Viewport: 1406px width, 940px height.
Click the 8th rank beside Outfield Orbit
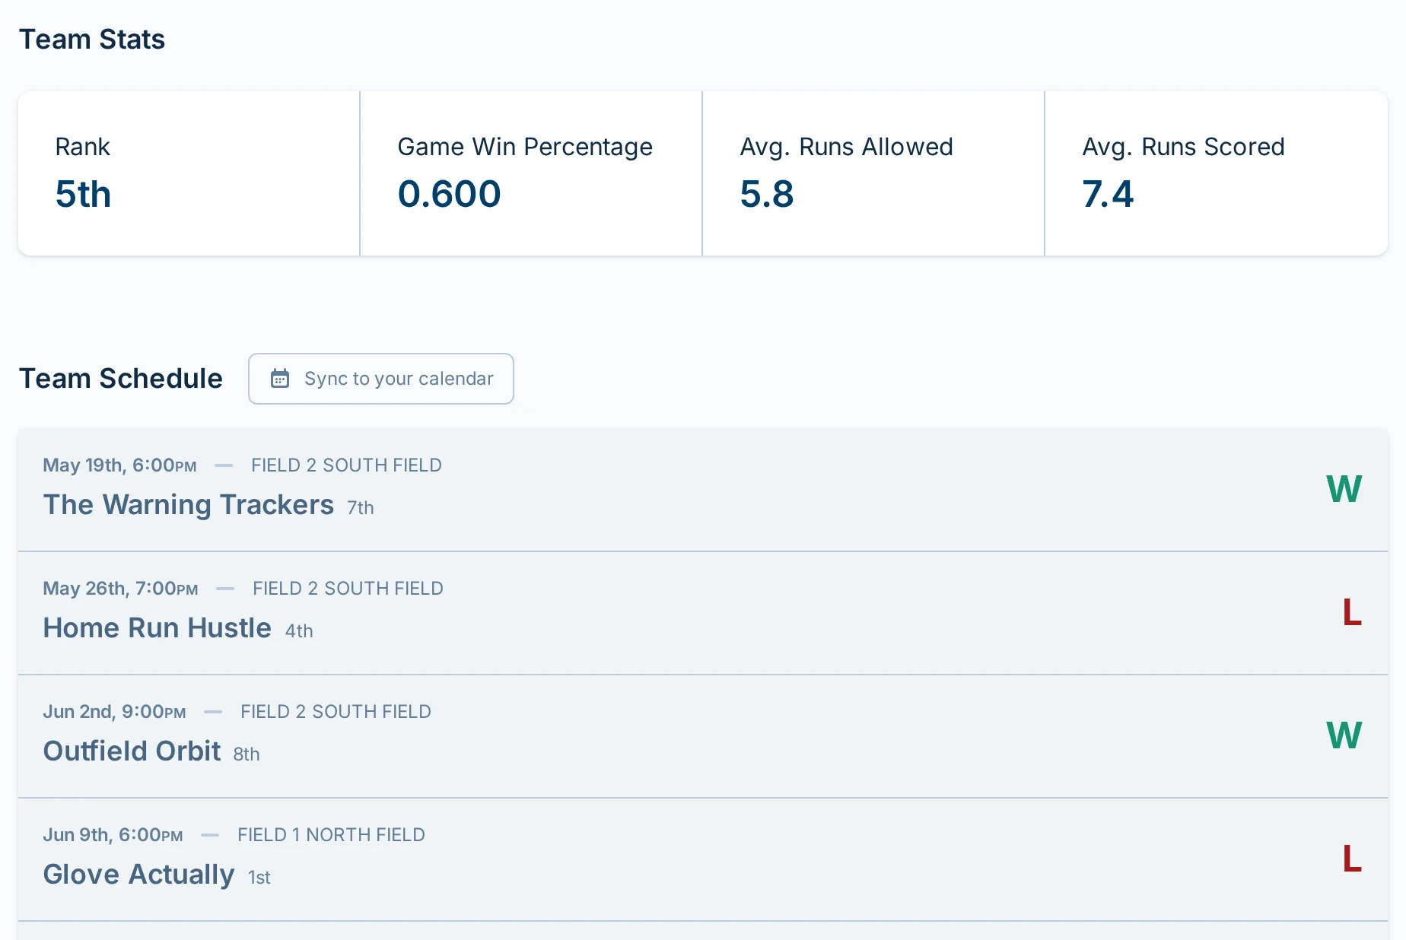tap(247, 754)
